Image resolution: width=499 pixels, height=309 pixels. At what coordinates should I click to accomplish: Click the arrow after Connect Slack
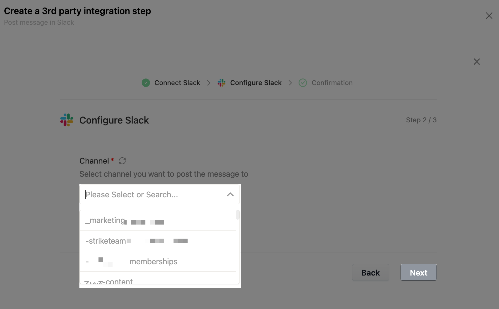[209, 83]
